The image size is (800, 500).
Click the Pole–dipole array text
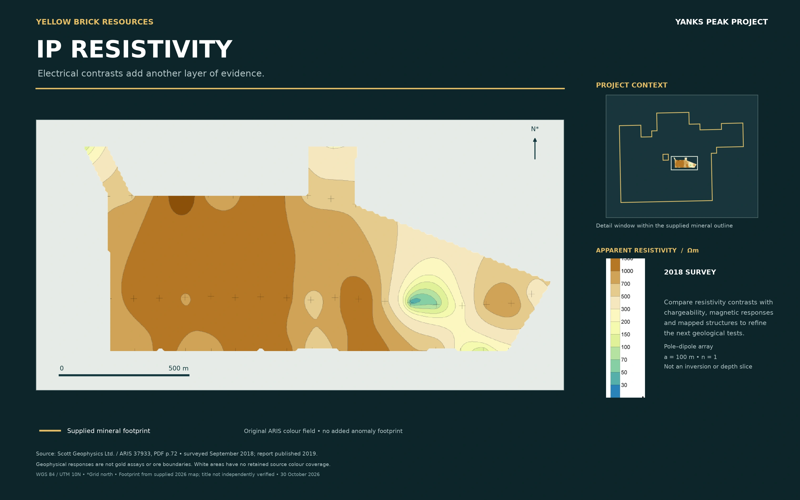688,347
